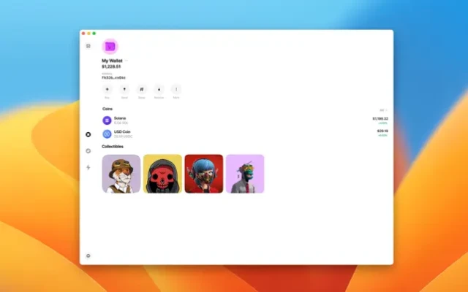Minimize the wallet window

point(88,34)
